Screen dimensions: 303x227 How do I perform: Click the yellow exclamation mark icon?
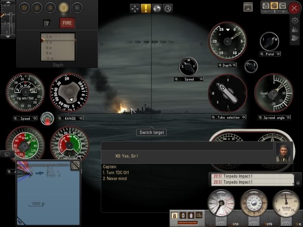[x=146, y=8]
